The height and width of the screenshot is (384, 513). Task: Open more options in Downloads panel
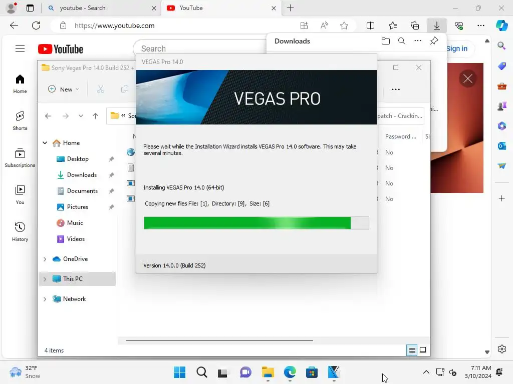point(418,41)
